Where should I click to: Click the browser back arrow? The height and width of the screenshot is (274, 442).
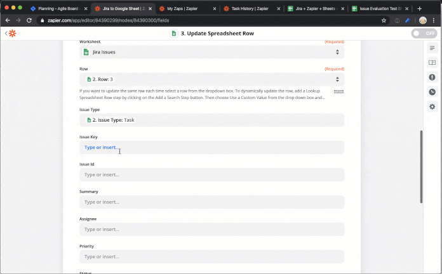8,20
